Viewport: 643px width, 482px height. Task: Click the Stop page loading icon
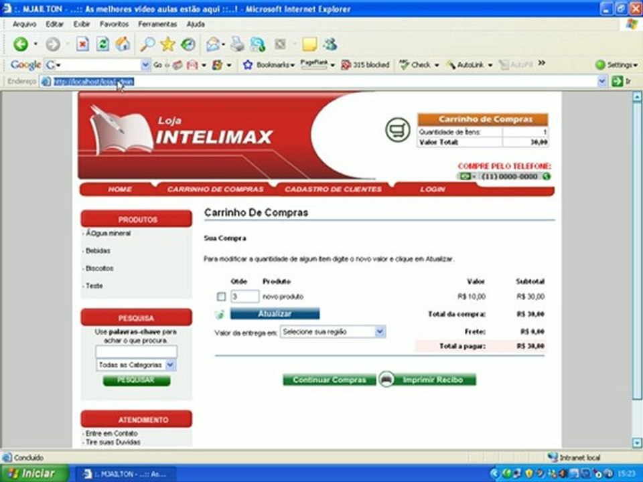pyautogui.click(x=82, y=44)
